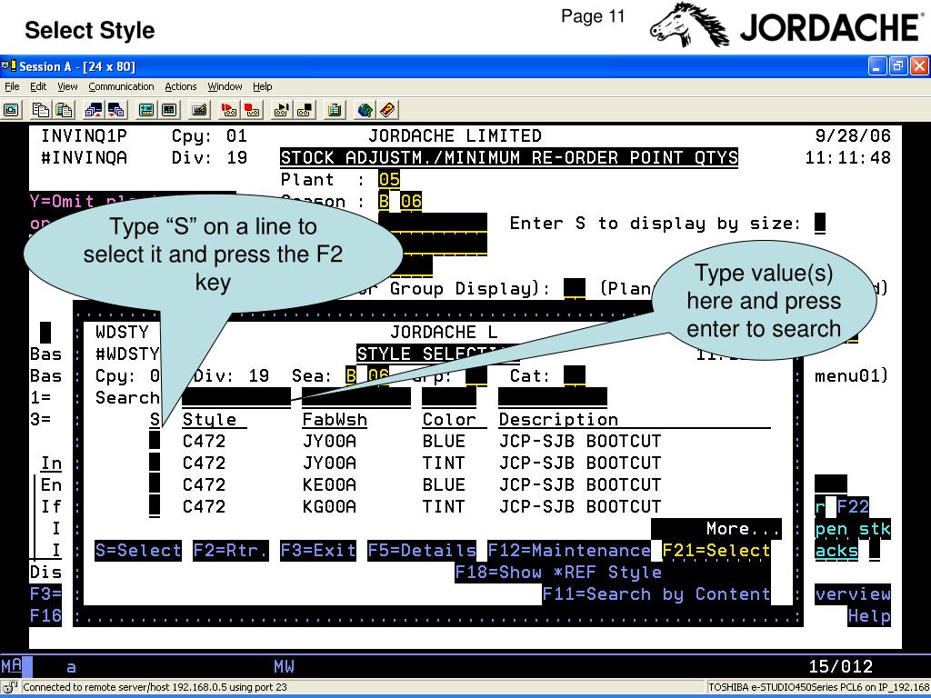Click the Color column header

click(449, 420)
